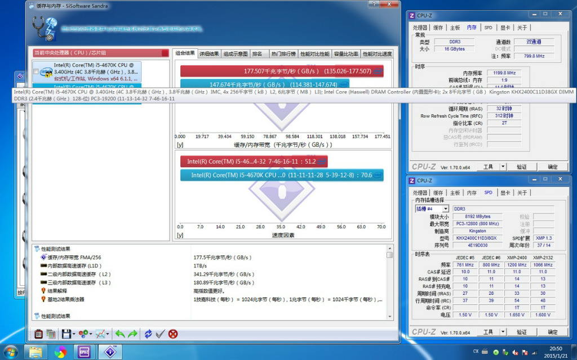Open File Explorer from the taskbar
The image size is (577, 360).
(x=35, y=352)
